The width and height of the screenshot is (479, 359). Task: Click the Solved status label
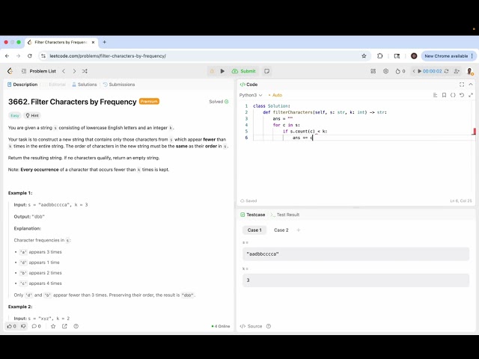click(219, 102)
